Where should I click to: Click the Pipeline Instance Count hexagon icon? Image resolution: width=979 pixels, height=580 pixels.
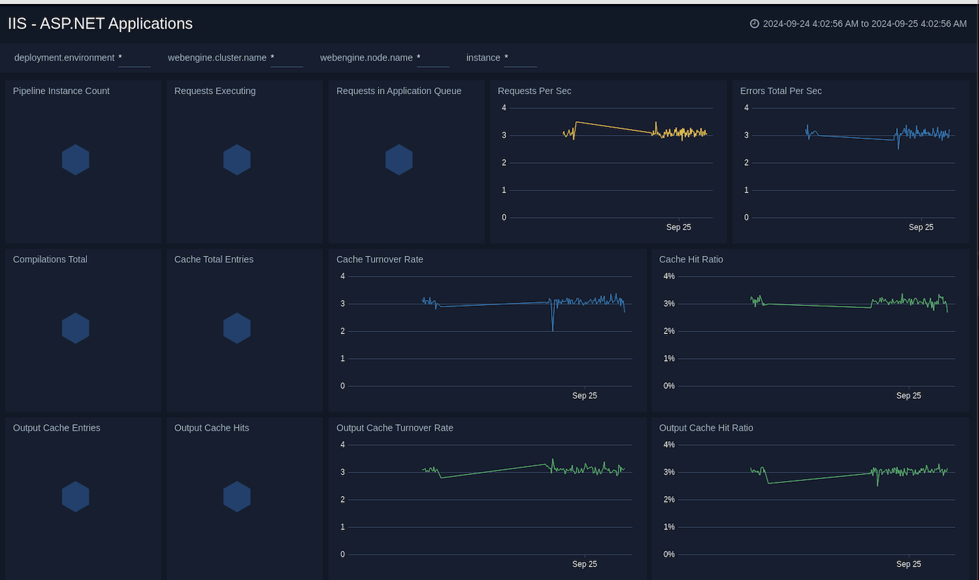[x=76, y=160]
